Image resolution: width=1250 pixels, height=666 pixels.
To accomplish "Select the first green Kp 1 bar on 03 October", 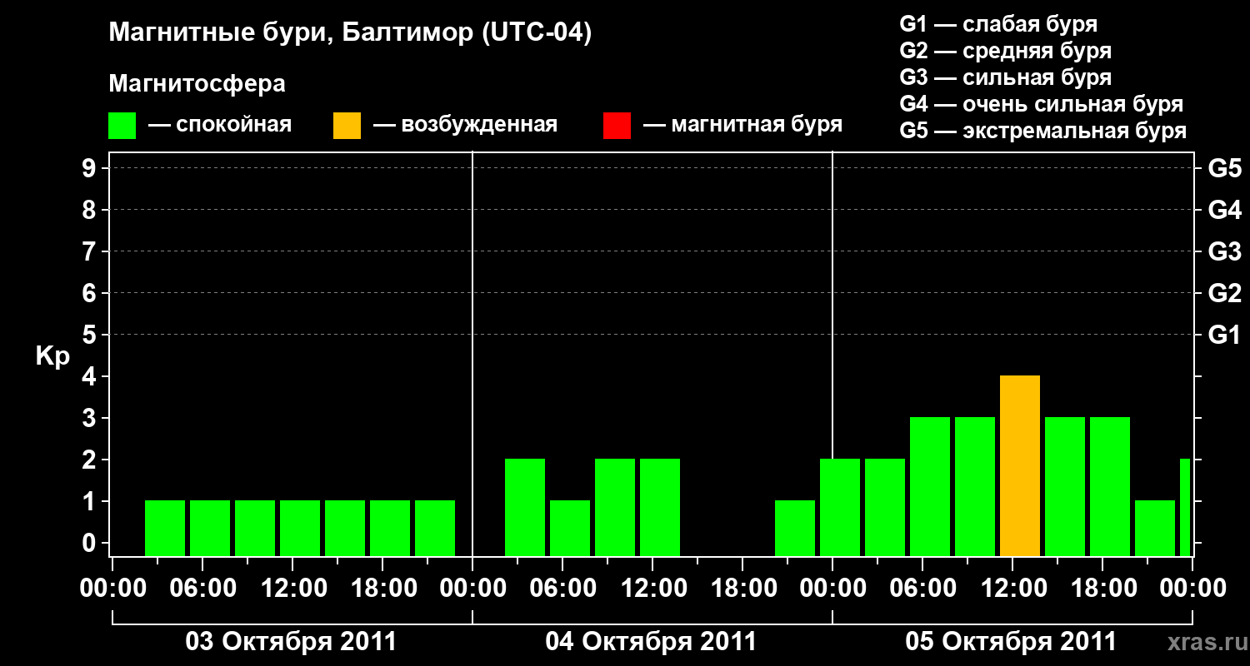I will click(x=165, y=529).
